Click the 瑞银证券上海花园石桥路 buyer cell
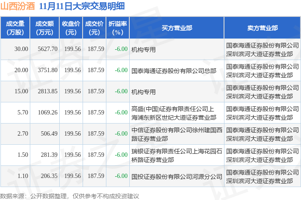Viewport: 301px width, 200px height. tap(176, 156)
